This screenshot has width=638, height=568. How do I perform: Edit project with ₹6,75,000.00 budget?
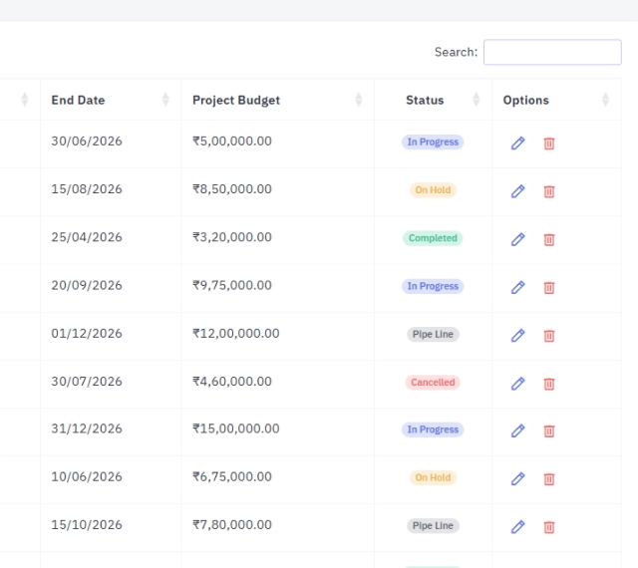pyautogui.click(x=518, y=478)
